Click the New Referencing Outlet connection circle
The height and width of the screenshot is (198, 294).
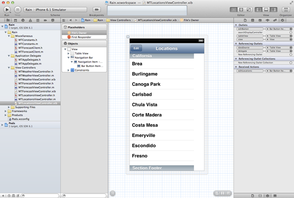tap(291, 54)
